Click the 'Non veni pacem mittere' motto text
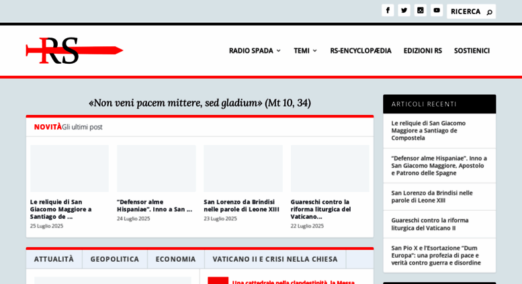The width and height of the screenshot is (522, 284). (x=200, y=103)
